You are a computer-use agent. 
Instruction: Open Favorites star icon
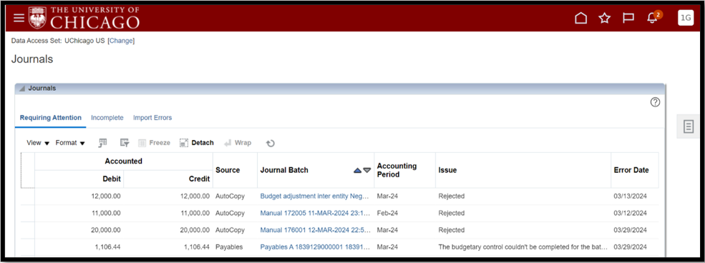pos(605,18)
